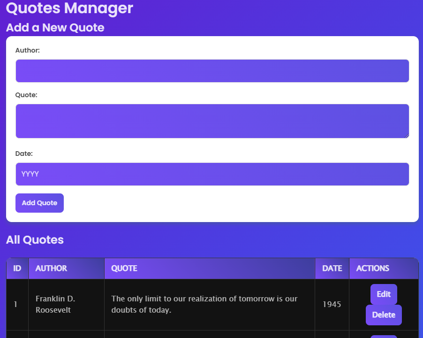Focus the Quote text area
423x338 pixels.
(x=212, y=121)
